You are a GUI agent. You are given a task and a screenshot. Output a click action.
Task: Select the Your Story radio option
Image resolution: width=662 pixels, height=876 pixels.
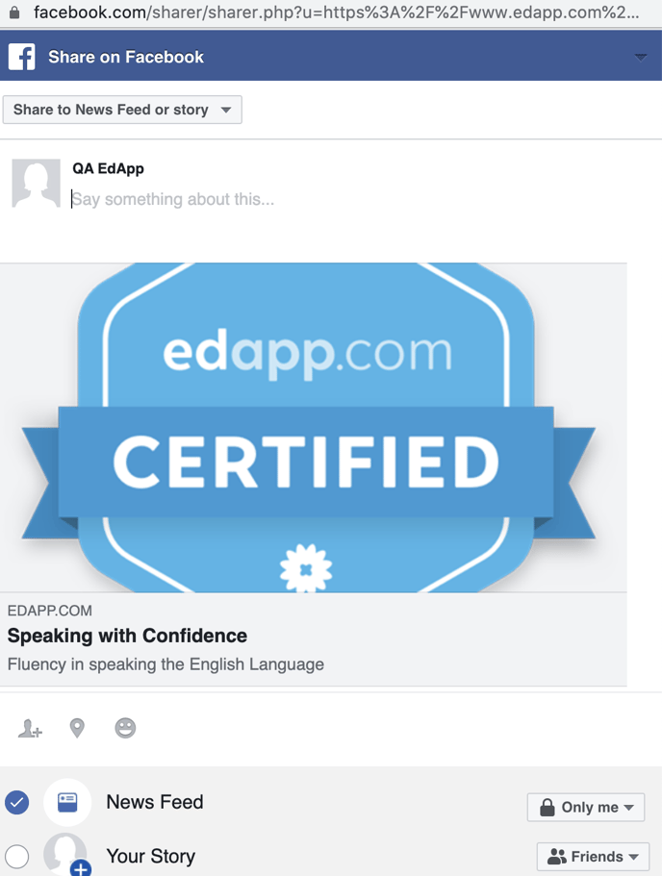pyautogui.click(x=17, y=855)
